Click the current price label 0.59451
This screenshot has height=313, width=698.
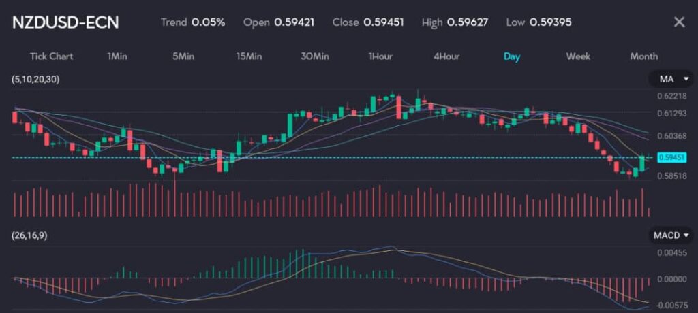(671, 157)
